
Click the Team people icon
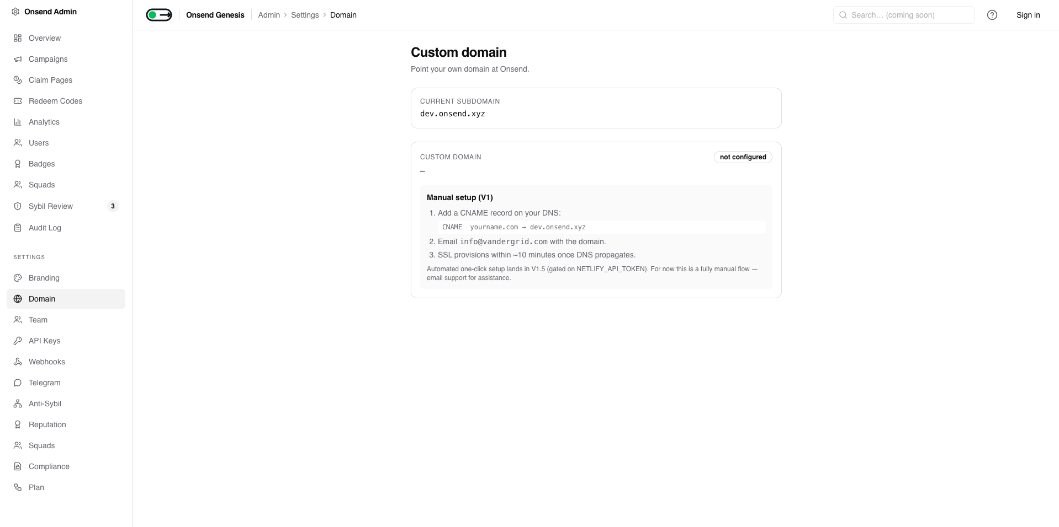tap(18, 320)
